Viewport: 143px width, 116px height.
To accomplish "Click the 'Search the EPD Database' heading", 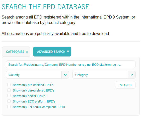I will point(45,7).
